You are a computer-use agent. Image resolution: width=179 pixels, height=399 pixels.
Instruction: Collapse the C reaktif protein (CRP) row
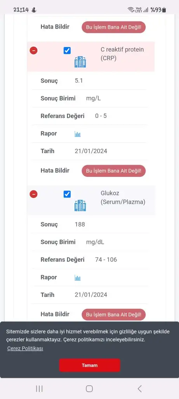[33, 51]
